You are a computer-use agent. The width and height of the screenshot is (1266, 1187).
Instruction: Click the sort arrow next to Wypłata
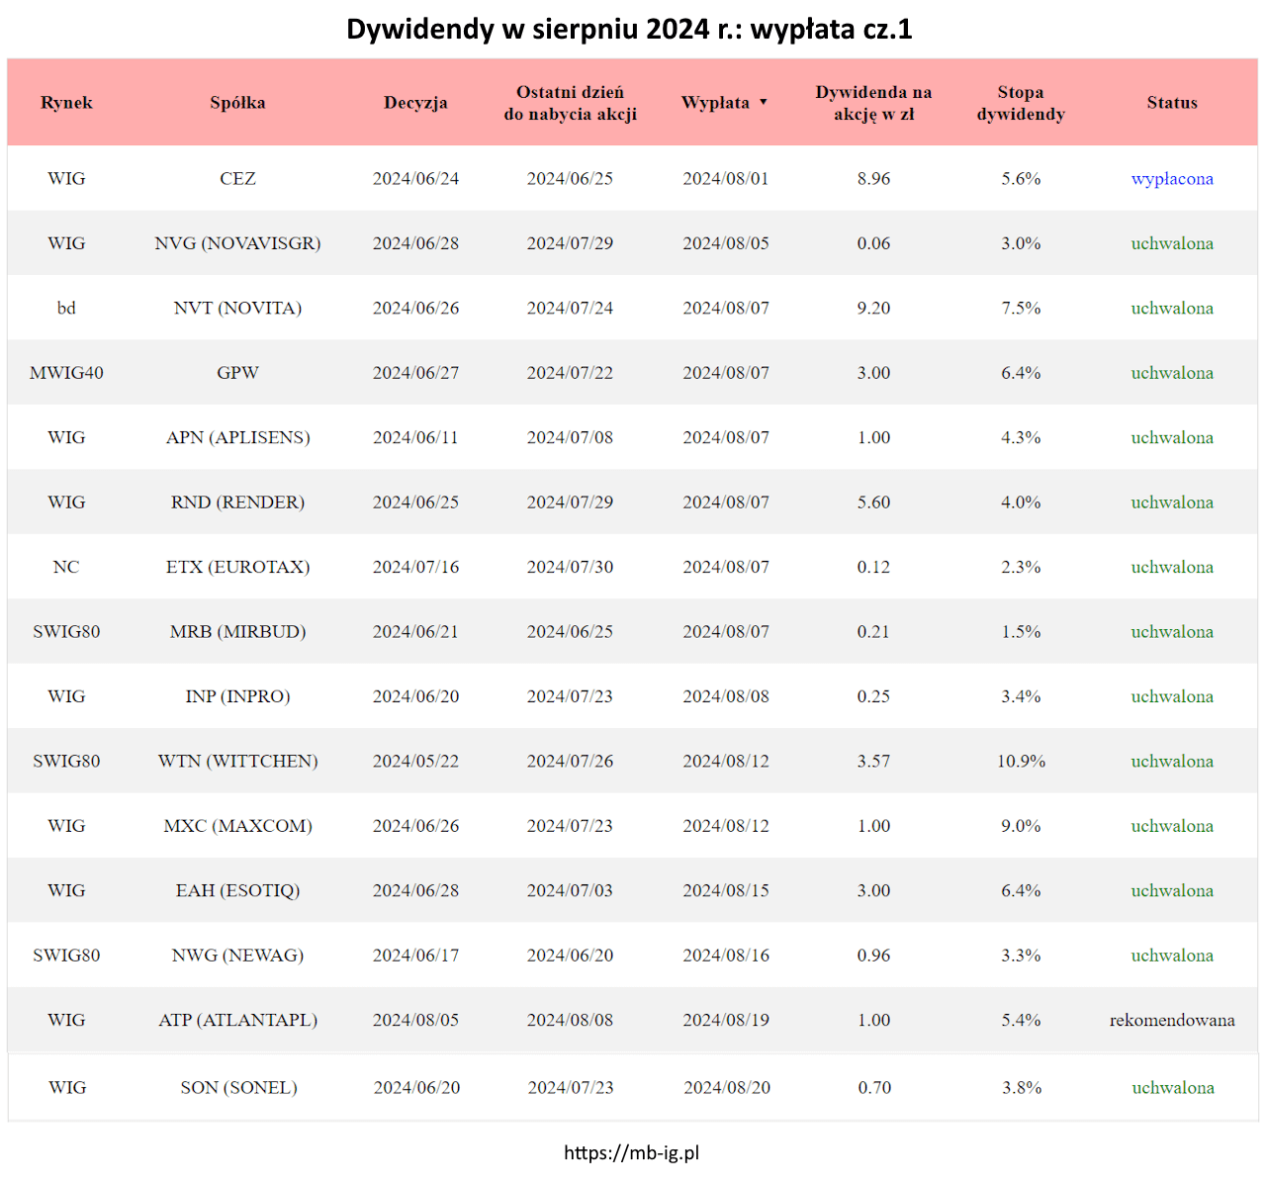[763, 103]
